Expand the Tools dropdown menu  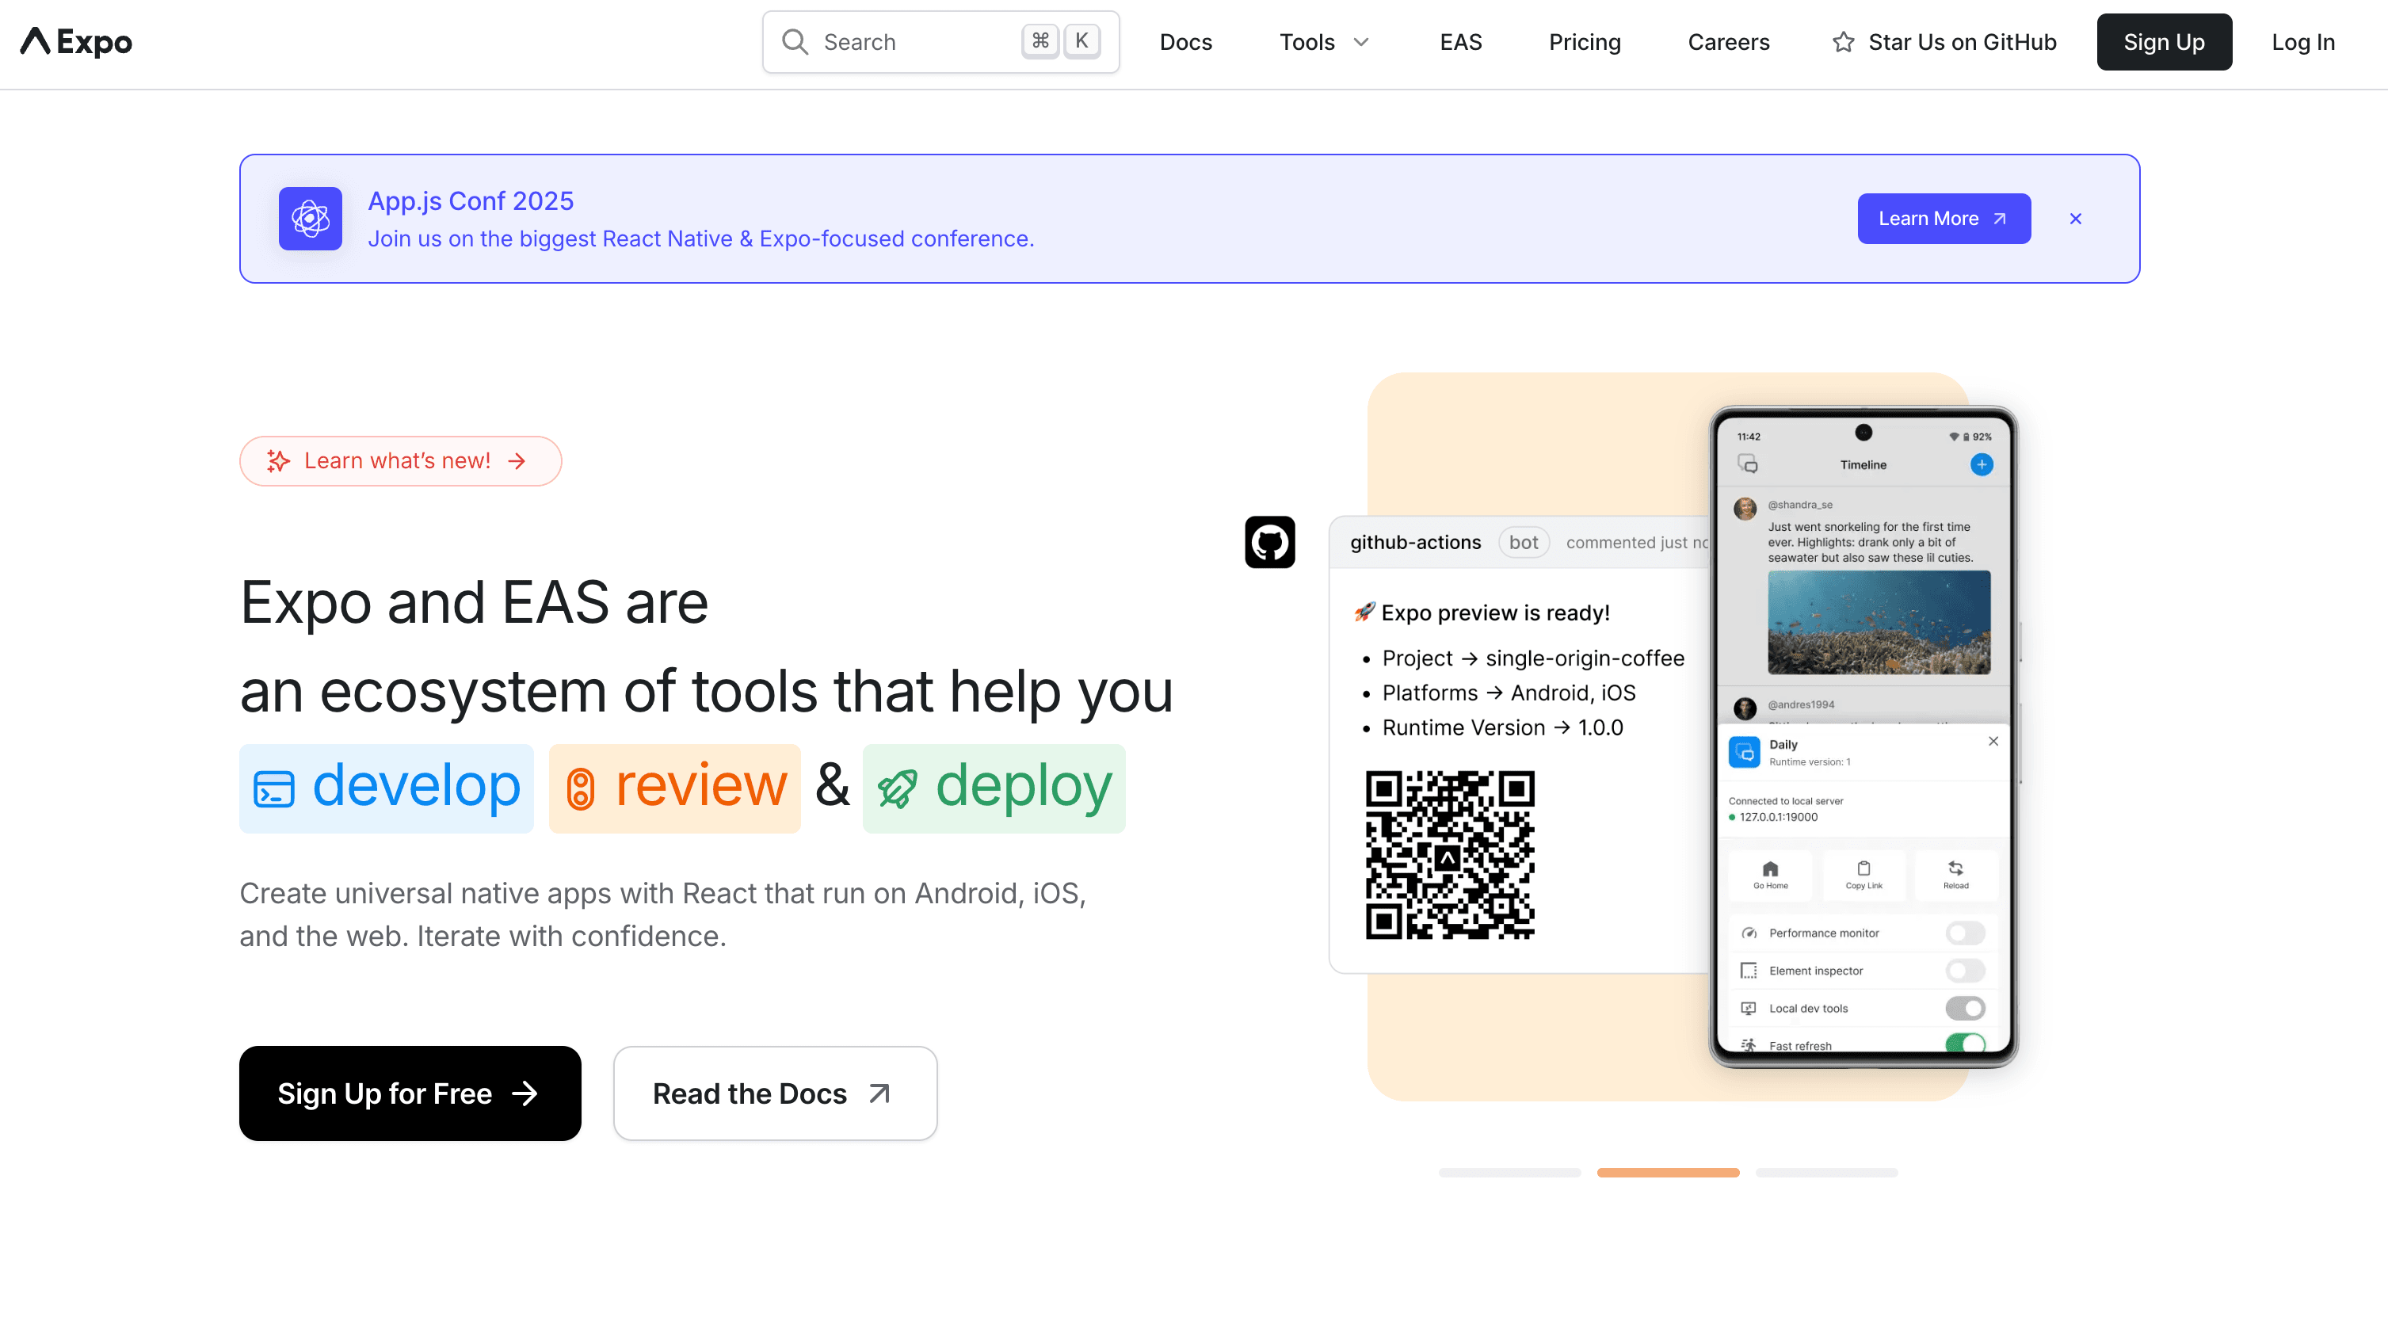1323,42
